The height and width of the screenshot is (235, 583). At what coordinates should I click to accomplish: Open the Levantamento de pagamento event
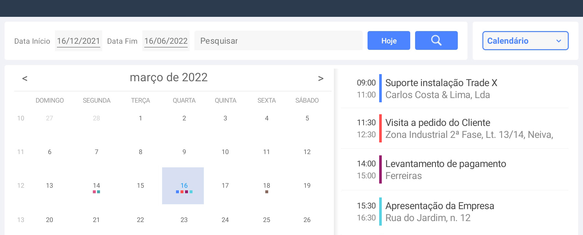(445, 164)
